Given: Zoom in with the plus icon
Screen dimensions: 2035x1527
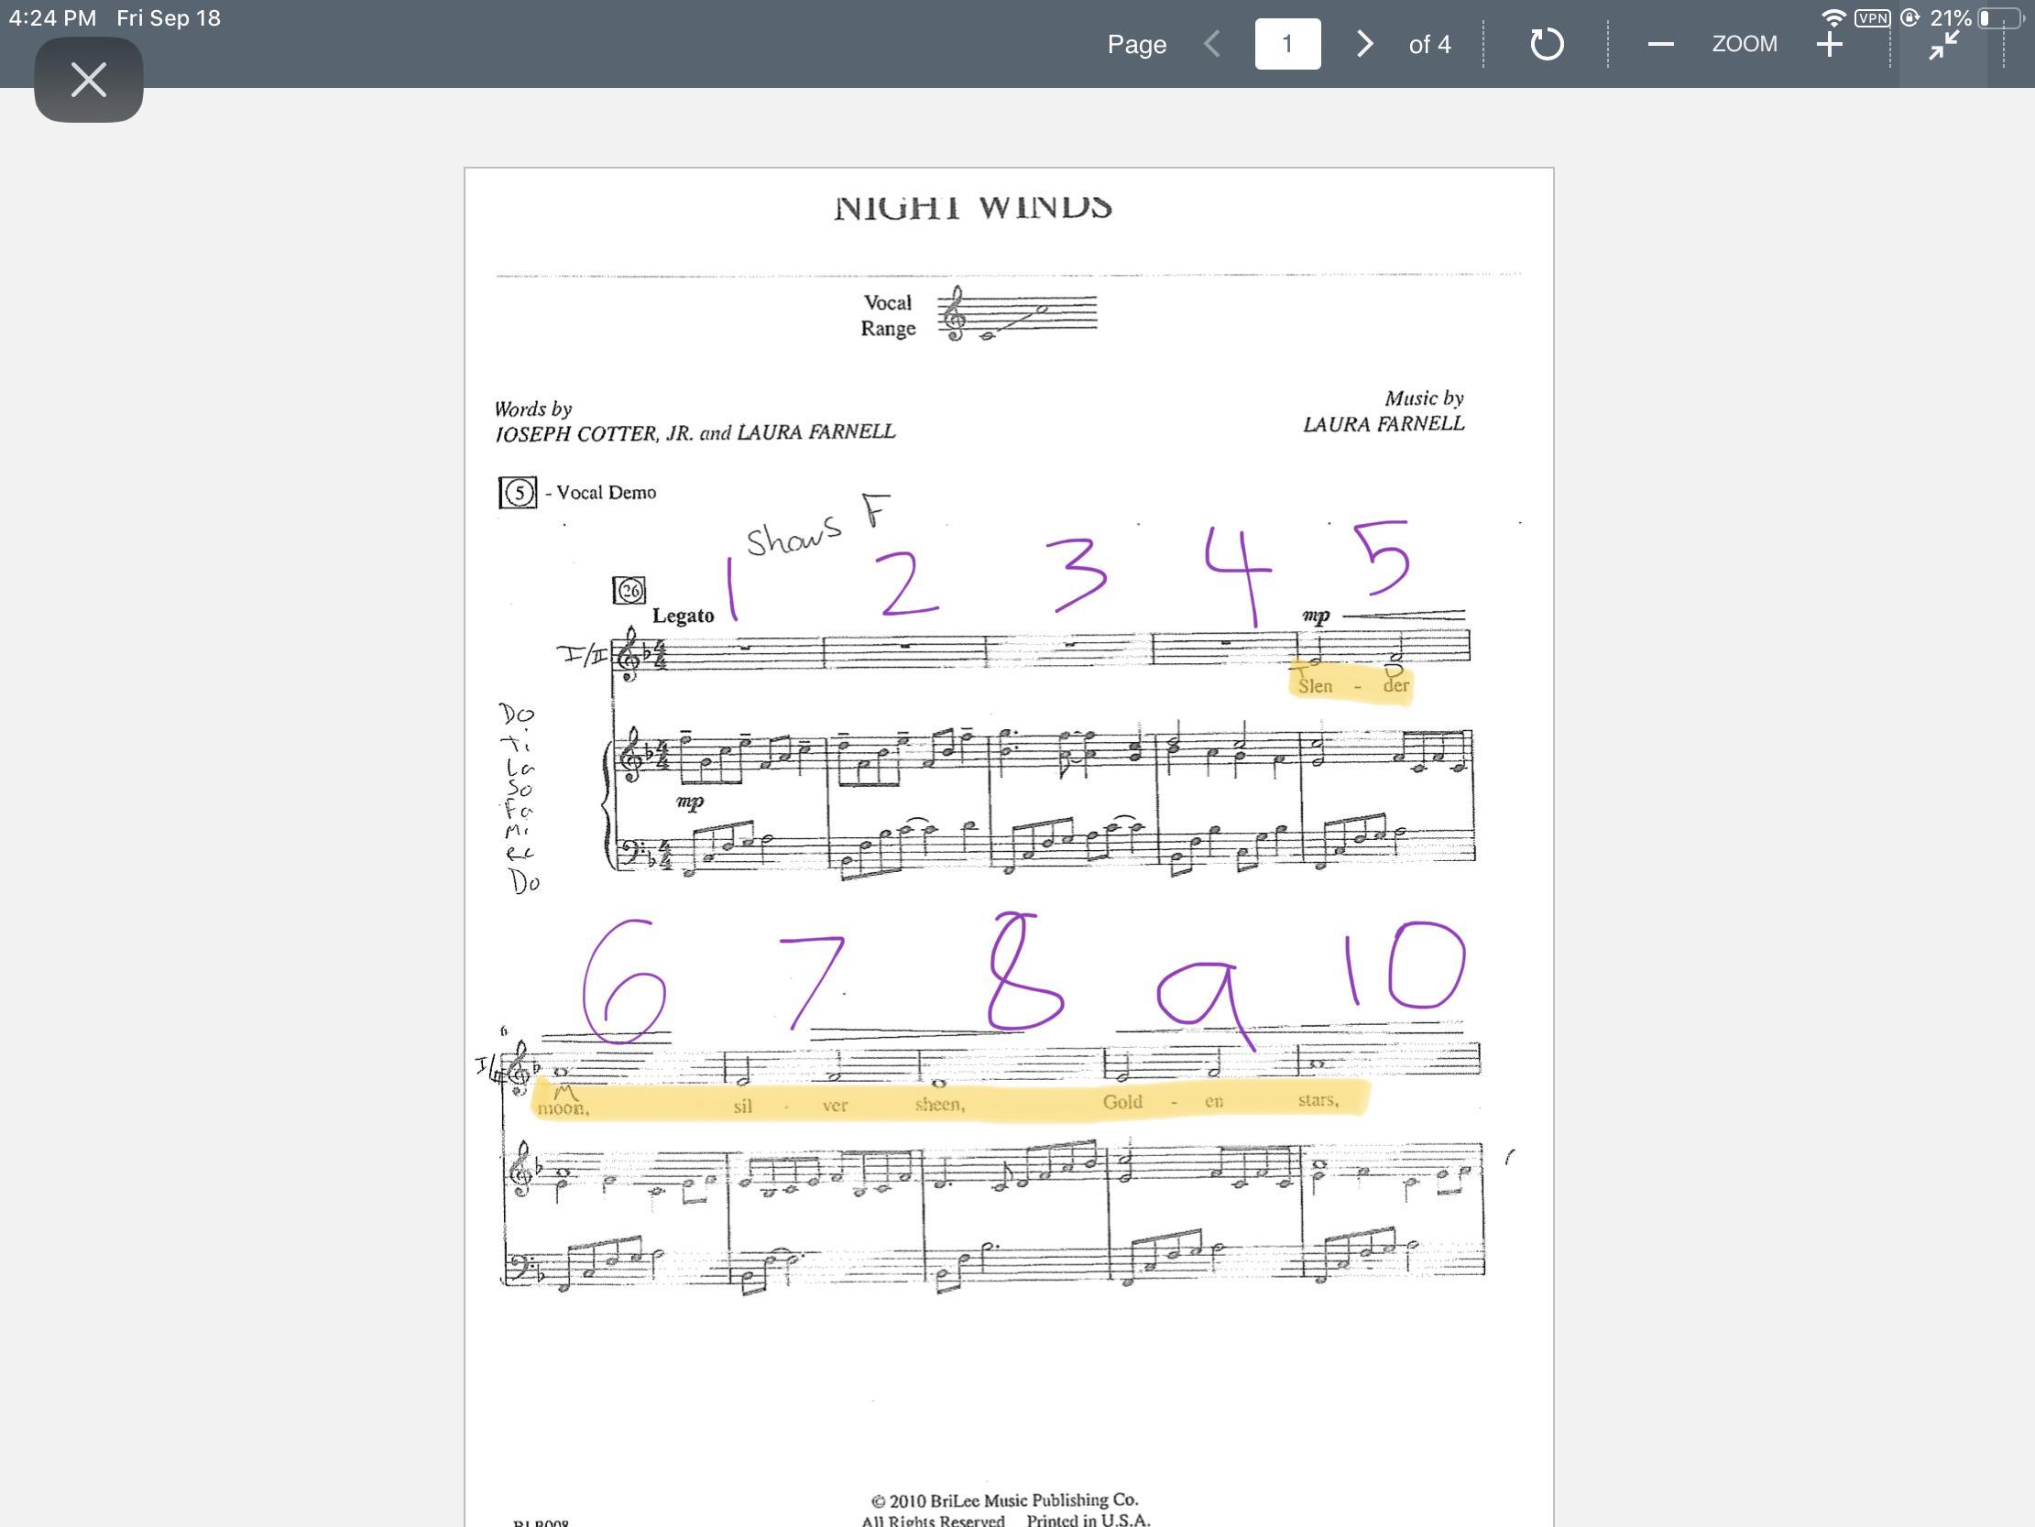Looking at the screenshot, I should click(x=1830, y=44).
